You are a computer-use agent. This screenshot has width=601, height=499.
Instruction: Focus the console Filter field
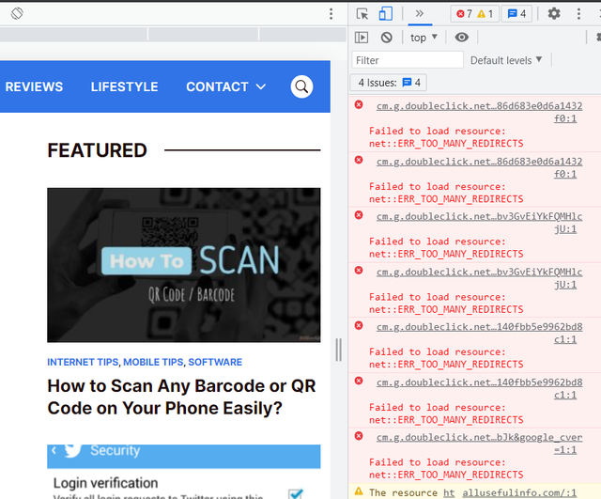pyautogui.click(x=408, y=60)
